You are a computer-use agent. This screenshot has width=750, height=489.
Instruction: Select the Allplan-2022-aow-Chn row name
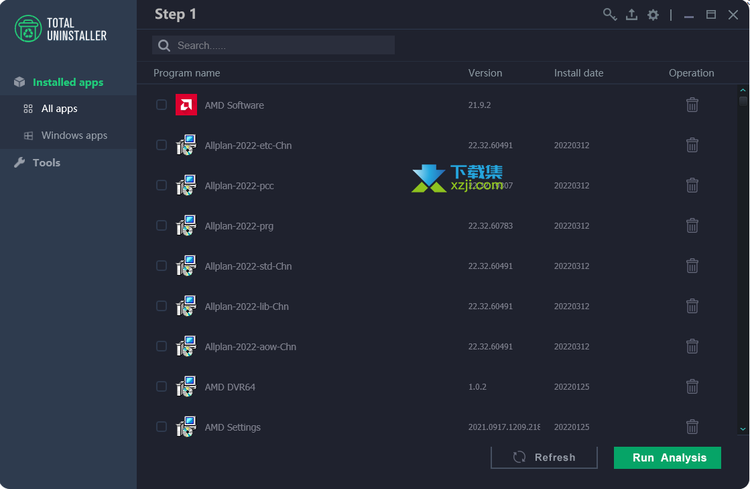click(251, 346)
